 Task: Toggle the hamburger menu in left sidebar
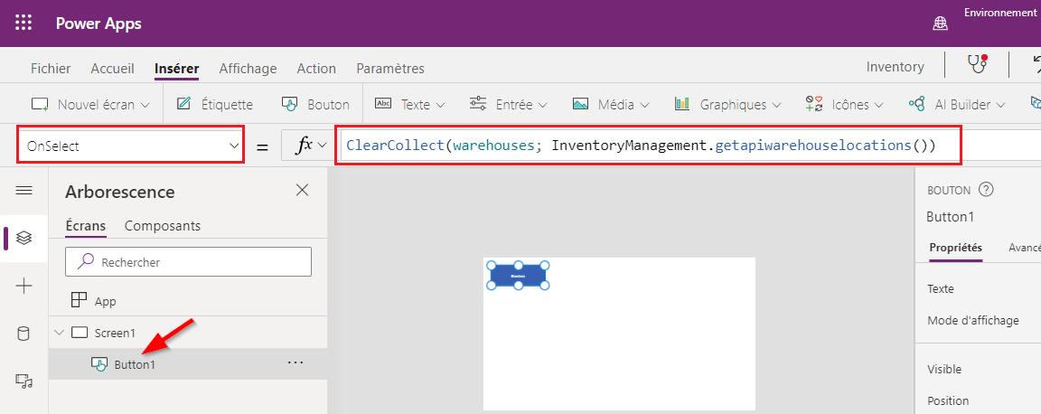[x=23, y=191]
